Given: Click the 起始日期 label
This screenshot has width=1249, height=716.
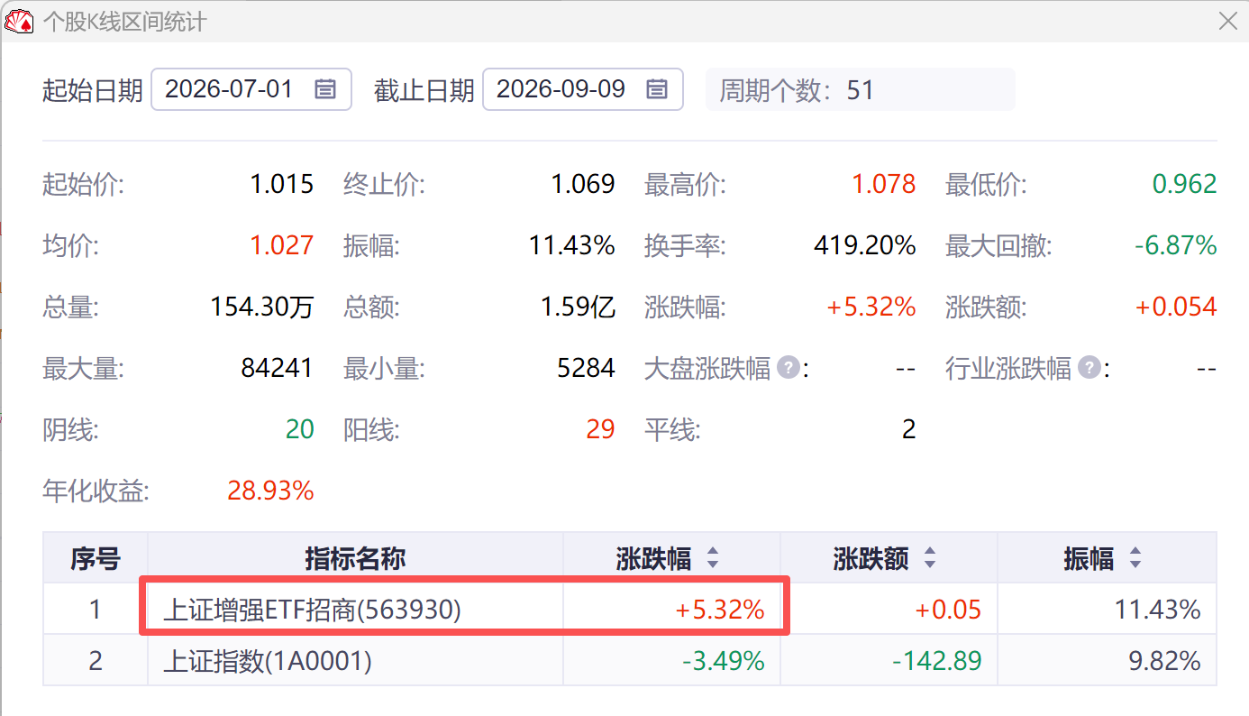Looking at the screenshot, I should click(x=93, y=89).
